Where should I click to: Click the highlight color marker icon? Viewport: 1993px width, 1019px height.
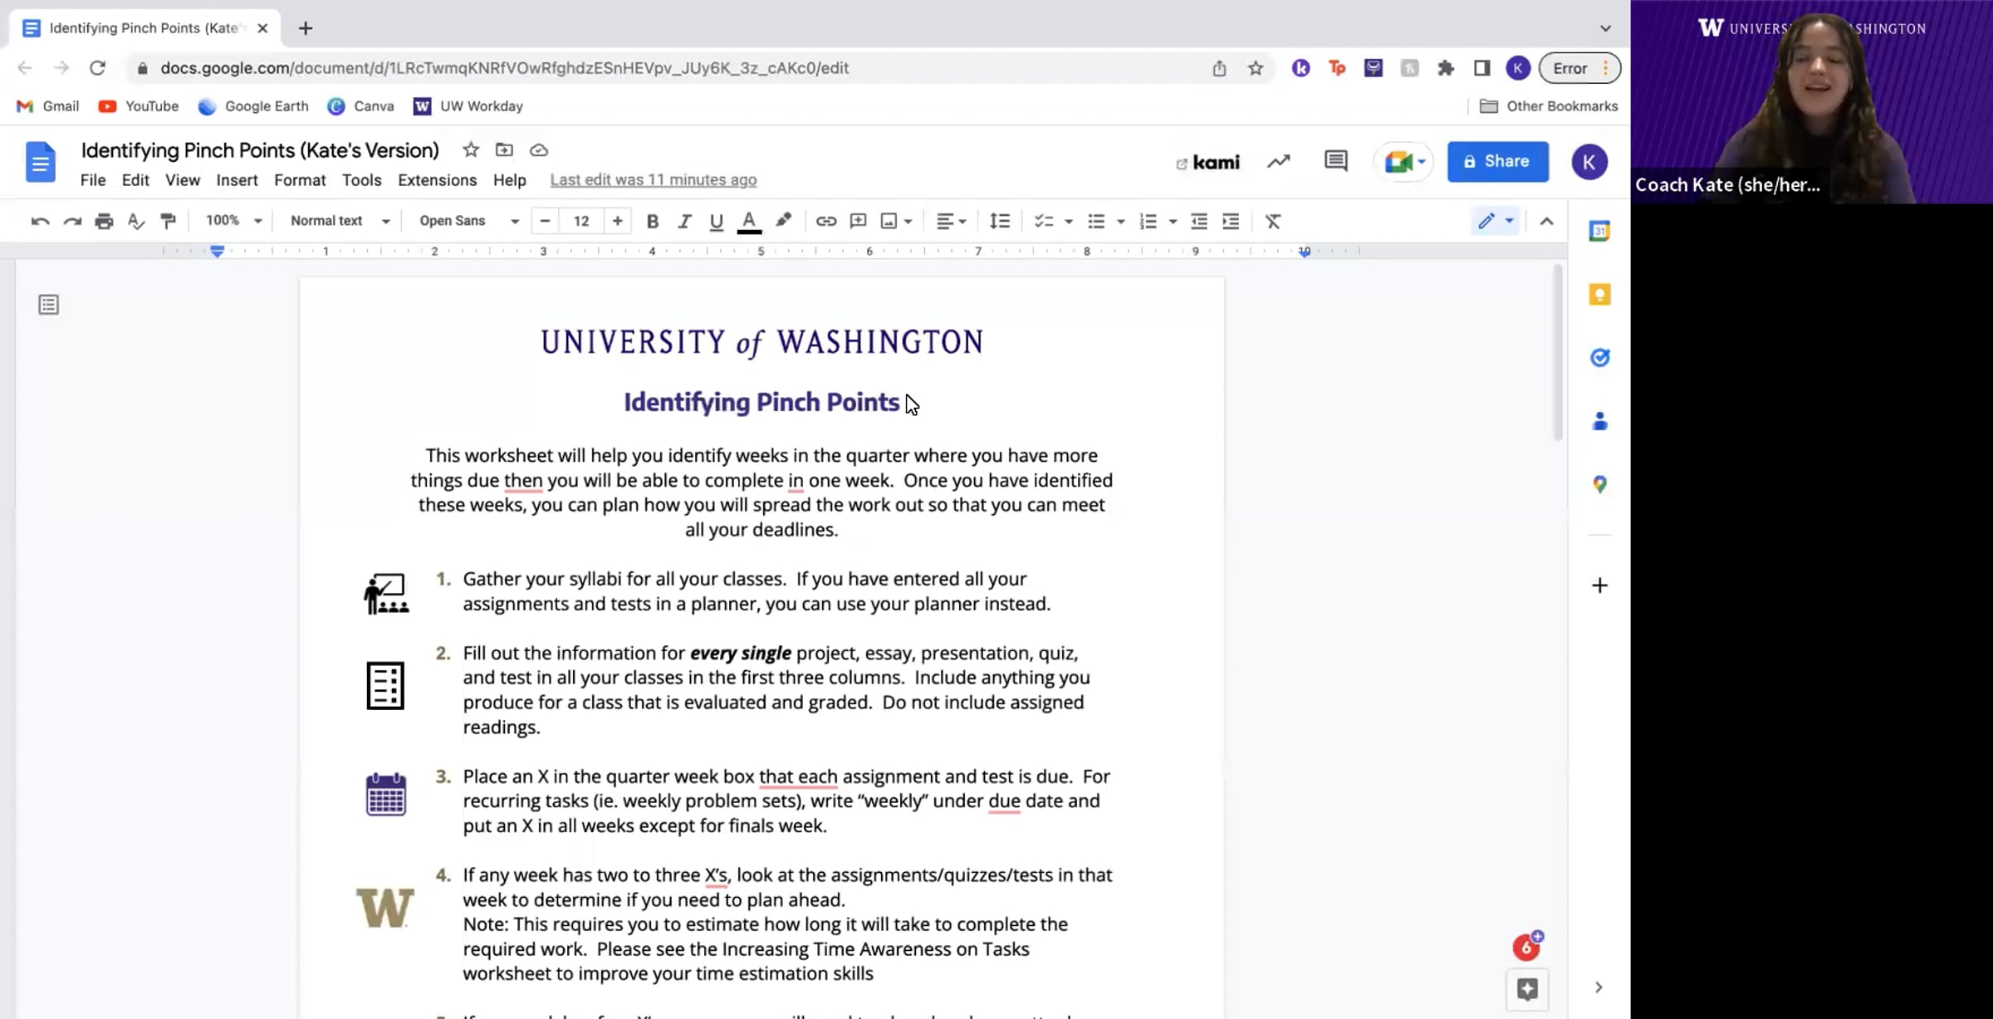point(783,221)
